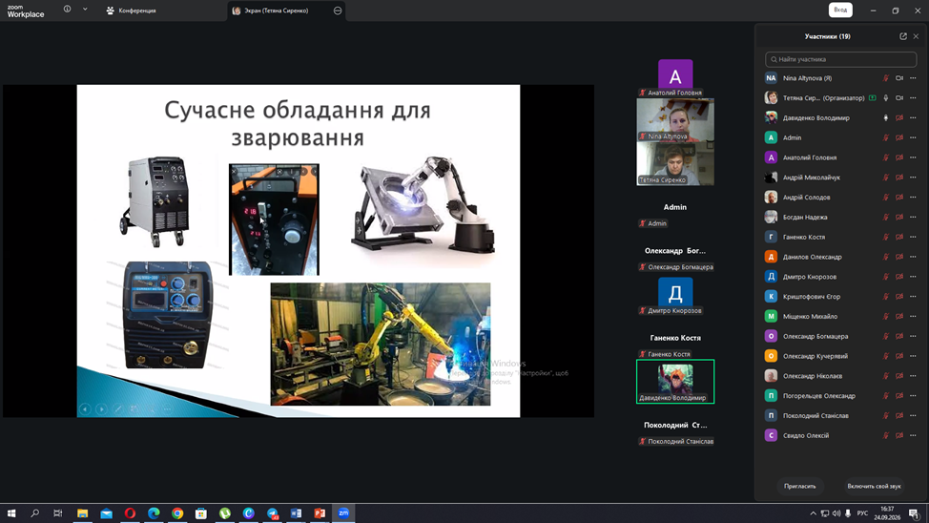Open Windows Start menu

tap(11, 513)
